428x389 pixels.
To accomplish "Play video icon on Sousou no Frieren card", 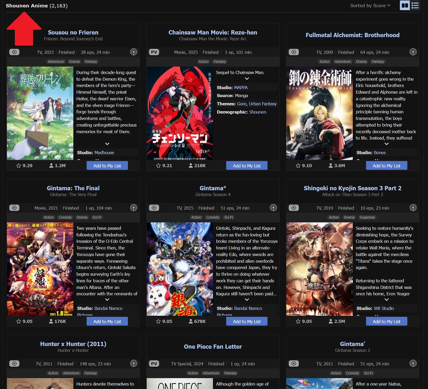I will (14, 52).
